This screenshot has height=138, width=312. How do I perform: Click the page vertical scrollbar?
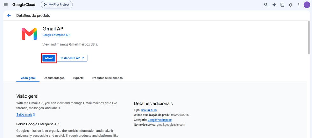click(309, 37)
